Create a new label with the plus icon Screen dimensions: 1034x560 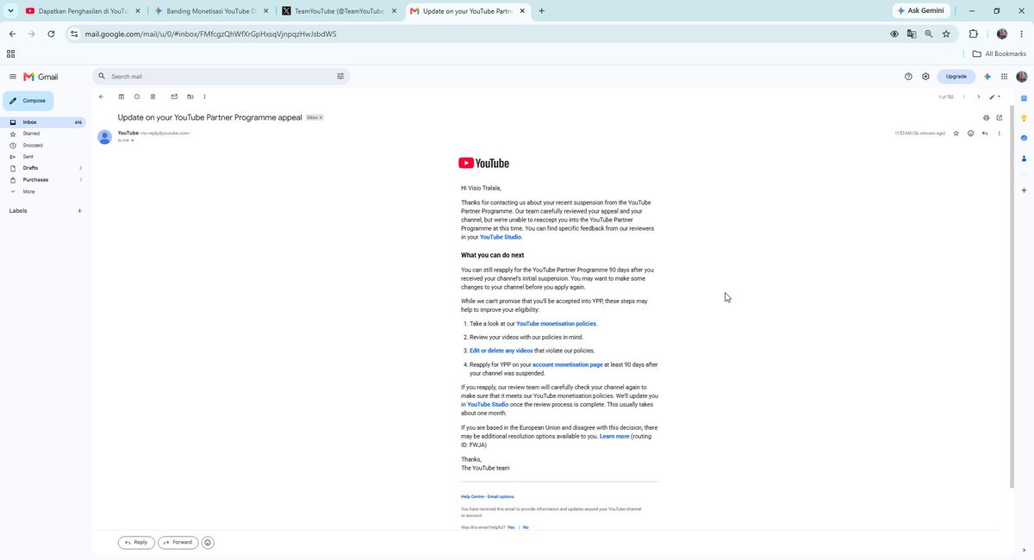80,210
